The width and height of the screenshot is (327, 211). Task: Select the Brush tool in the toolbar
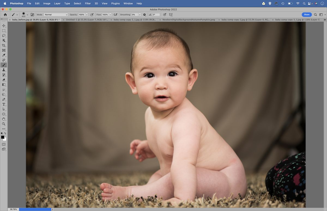(4, 65)
